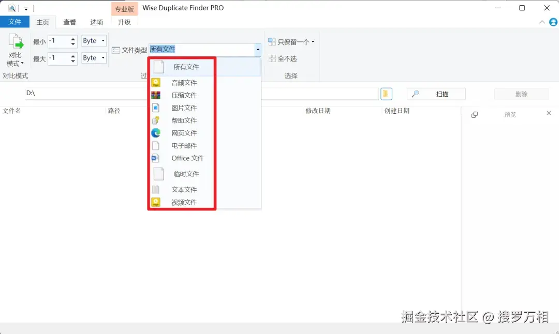Viewport: 559px width, 334px height.
Task: Select 图片文件 image files option
Action: pos(205,108)
